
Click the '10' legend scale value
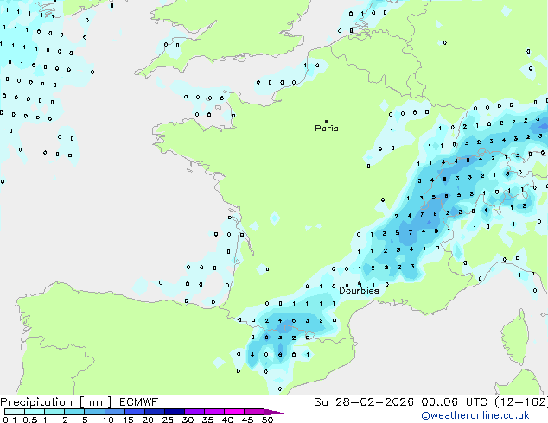pos(108,420)
